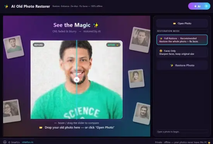Click the woman with glasses polaroid thumbnail
This screenshot has width=213, height=144.
coord(12,111)
